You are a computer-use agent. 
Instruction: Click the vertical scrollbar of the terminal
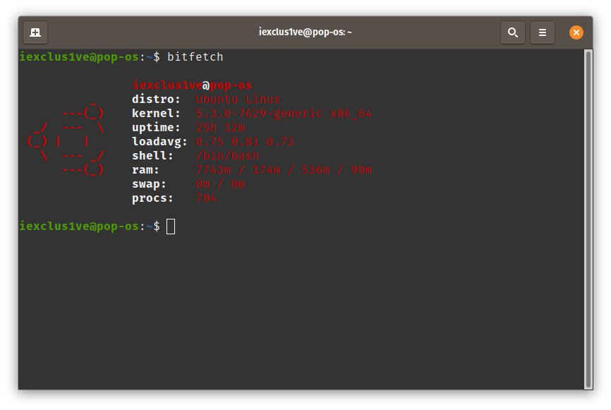[588, 219]
